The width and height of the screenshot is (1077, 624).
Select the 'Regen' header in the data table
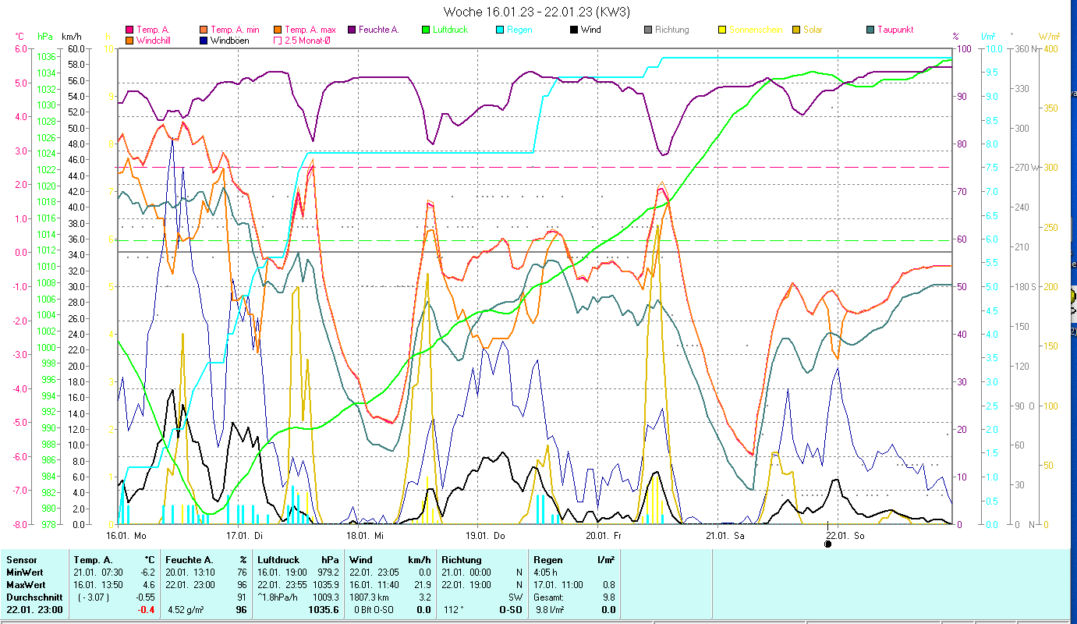[547, 560]
